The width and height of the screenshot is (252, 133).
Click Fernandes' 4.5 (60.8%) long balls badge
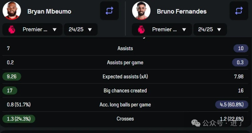(232, 104)
